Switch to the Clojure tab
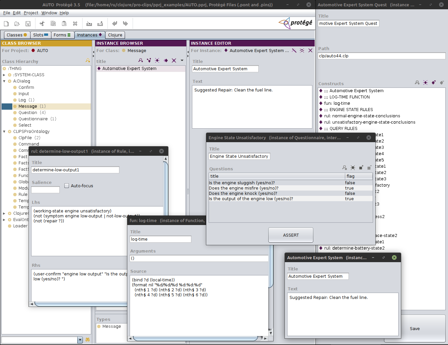Viewport: 448px width, 345px height. pos(115,35)
